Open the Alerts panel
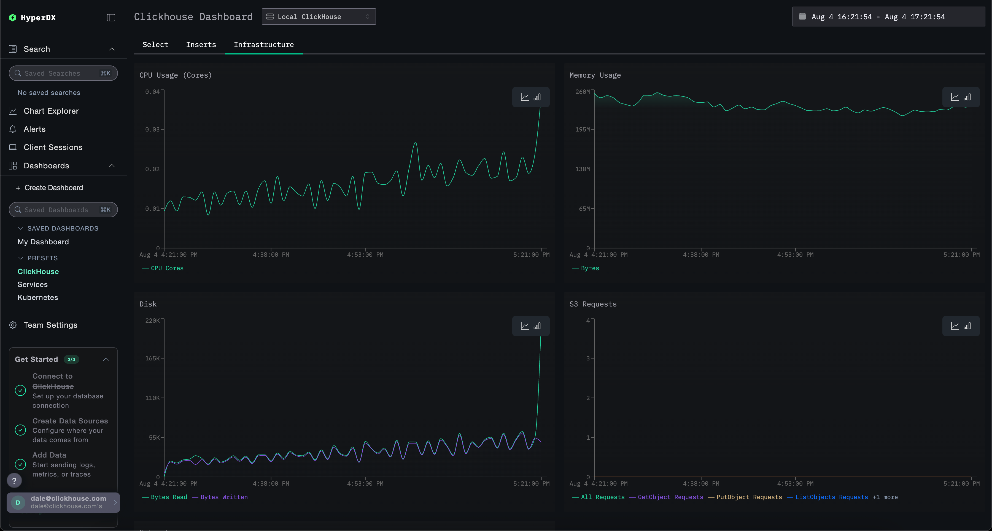The width and height of the screenshot is (992, 531). pyautogui.click(x=35, y=129)
